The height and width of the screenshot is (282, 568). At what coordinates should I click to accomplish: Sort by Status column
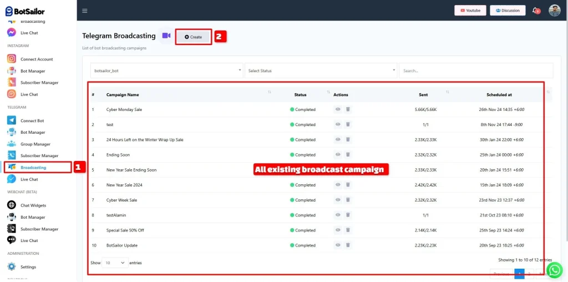[328, 92]
